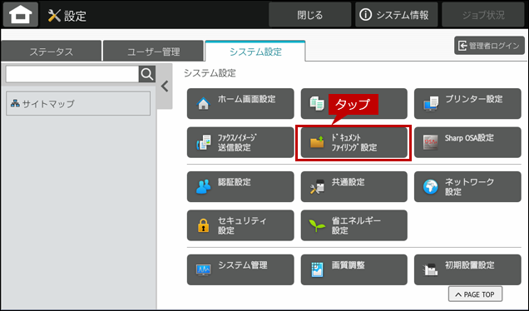
Task: Open 省エネルギー設定 leaf tile
Action: click(x=353, y=225)
